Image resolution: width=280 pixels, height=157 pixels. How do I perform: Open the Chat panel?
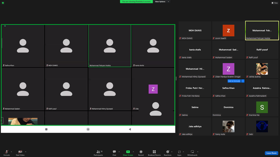tap(114, 153)
